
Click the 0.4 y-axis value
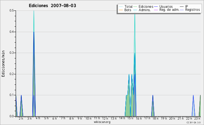(x=12, y=32)
